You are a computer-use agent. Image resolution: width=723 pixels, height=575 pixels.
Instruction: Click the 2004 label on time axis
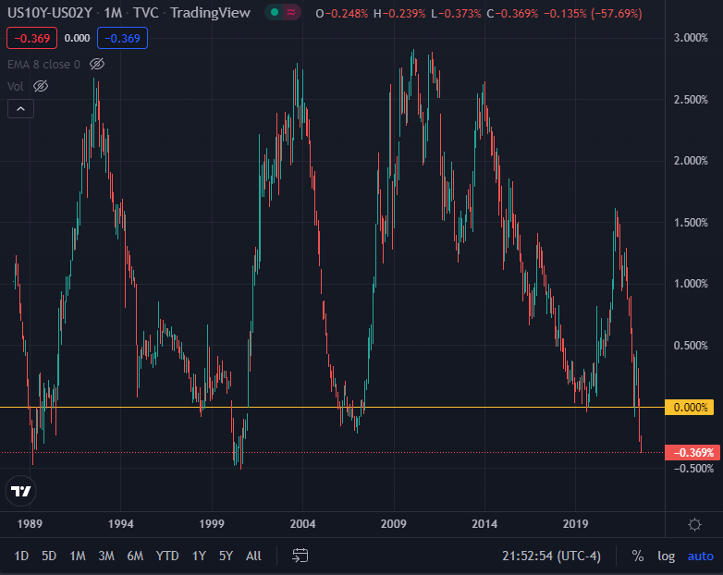click(302, 524)
